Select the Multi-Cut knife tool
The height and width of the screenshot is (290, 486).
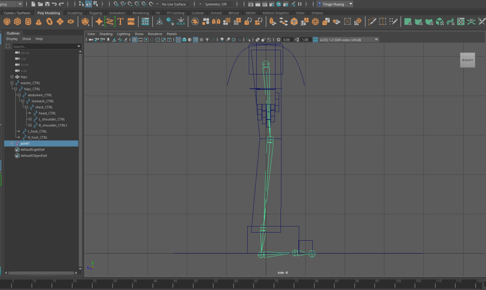pos(372,22)
